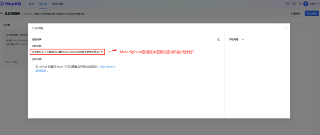Close the 分段详情 dialog

click(x=286, y=28)
